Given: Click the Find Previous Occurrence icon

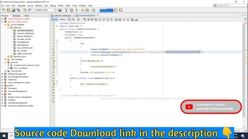Looking at the screenshot, I should [x=88, y=20].
